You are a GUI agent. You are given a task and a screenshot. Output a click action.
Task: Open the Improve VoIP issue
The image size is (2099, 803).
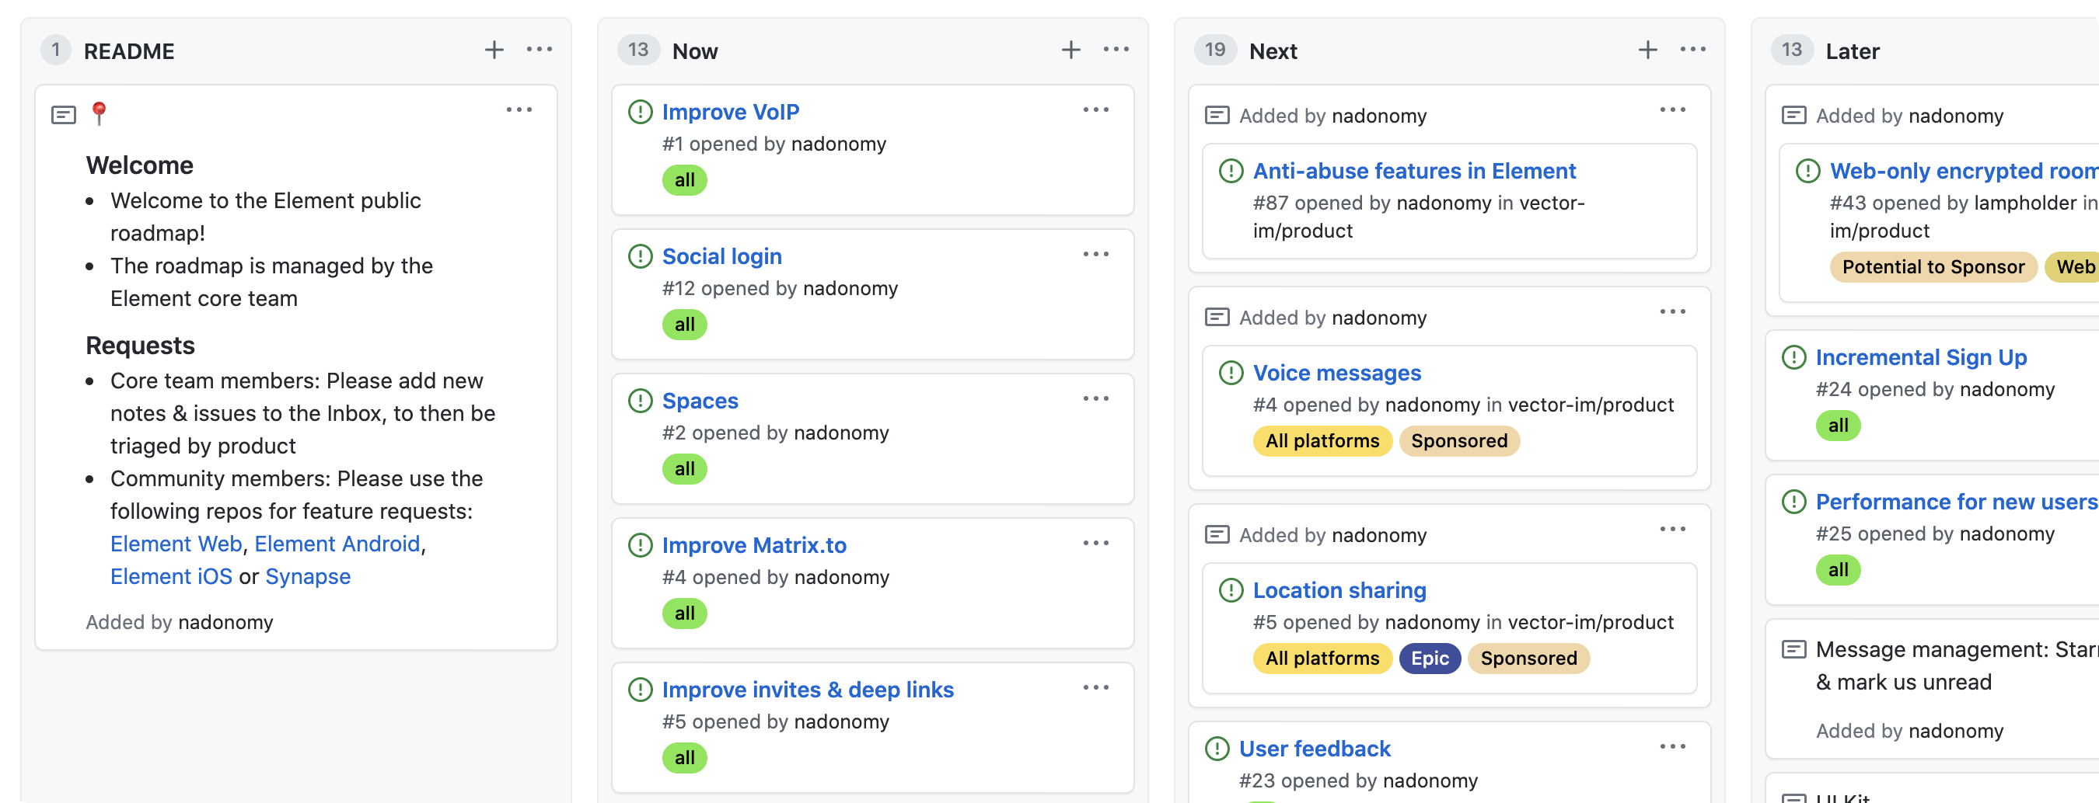[x=730, y=112]
